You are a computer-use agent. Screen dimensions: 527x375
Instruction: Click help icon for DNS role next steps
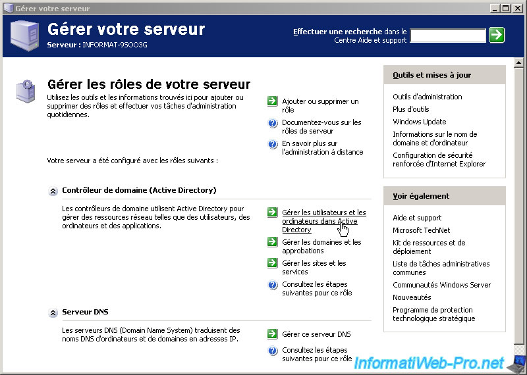click(273, 350)
